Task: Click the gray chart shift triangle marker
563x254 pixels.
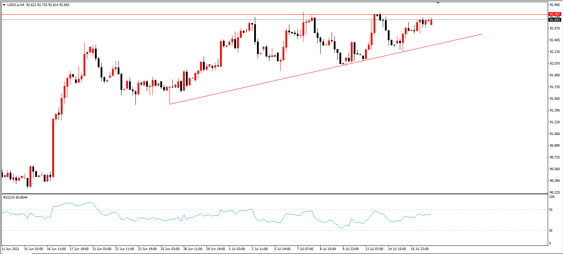Action: pos(438,3)
